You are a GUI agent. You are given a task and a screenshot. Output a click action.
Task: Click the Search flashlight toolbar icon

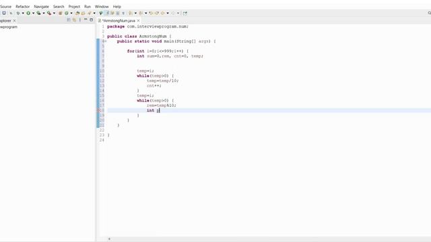(x=90, y=13)
